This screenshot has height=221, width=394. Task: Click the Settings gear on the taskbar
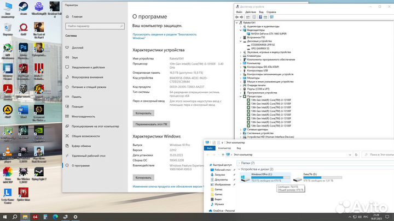[x=76, y=217]
